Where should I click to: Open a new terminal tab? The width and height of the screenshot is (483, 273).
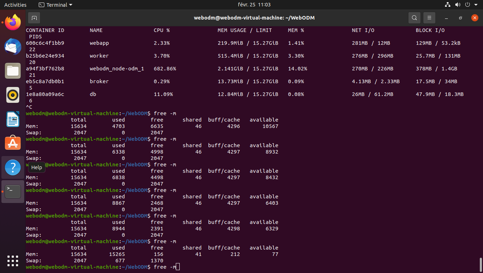tap(34, 18)
